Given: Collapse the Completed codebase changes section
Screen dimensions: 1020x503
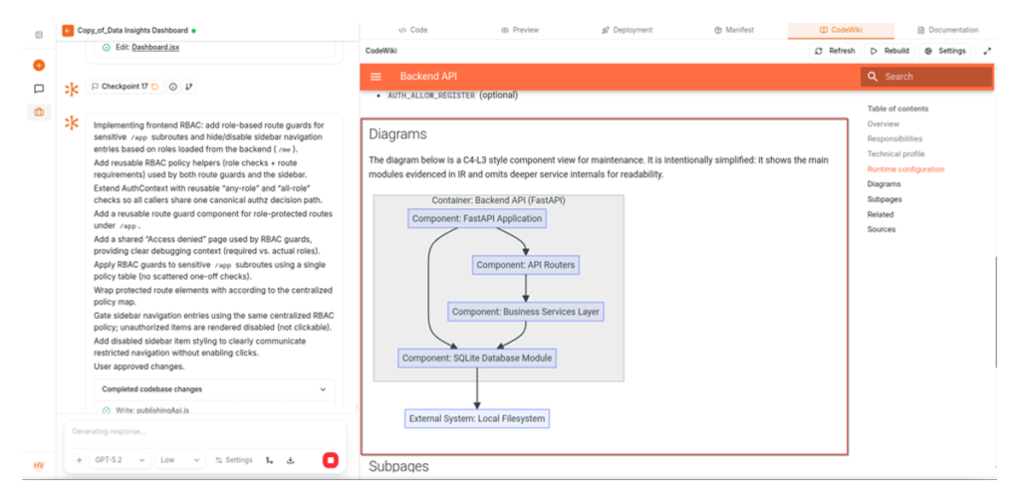Looking at the screenshot, I should (323, 389).
